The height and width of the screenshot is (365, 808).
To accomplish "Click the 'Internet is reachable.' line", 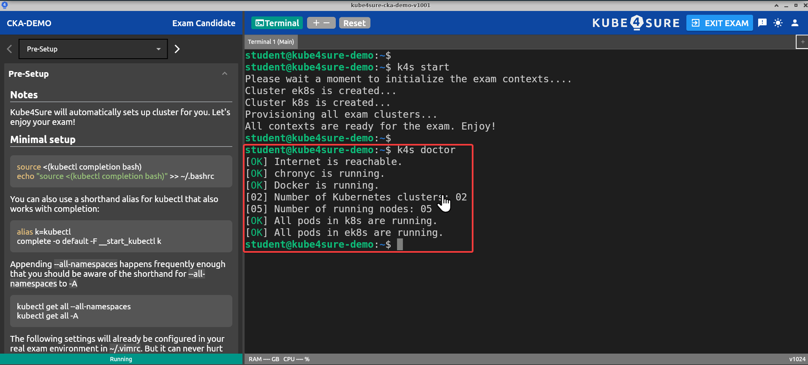I will 324,162.
